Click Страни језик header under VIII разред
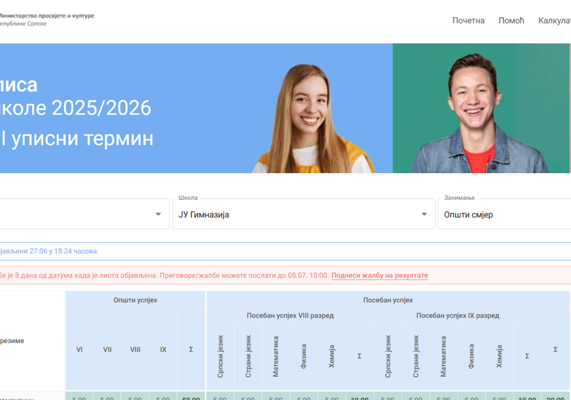Screen dimensions: 571x400 (x=248, y=356)
